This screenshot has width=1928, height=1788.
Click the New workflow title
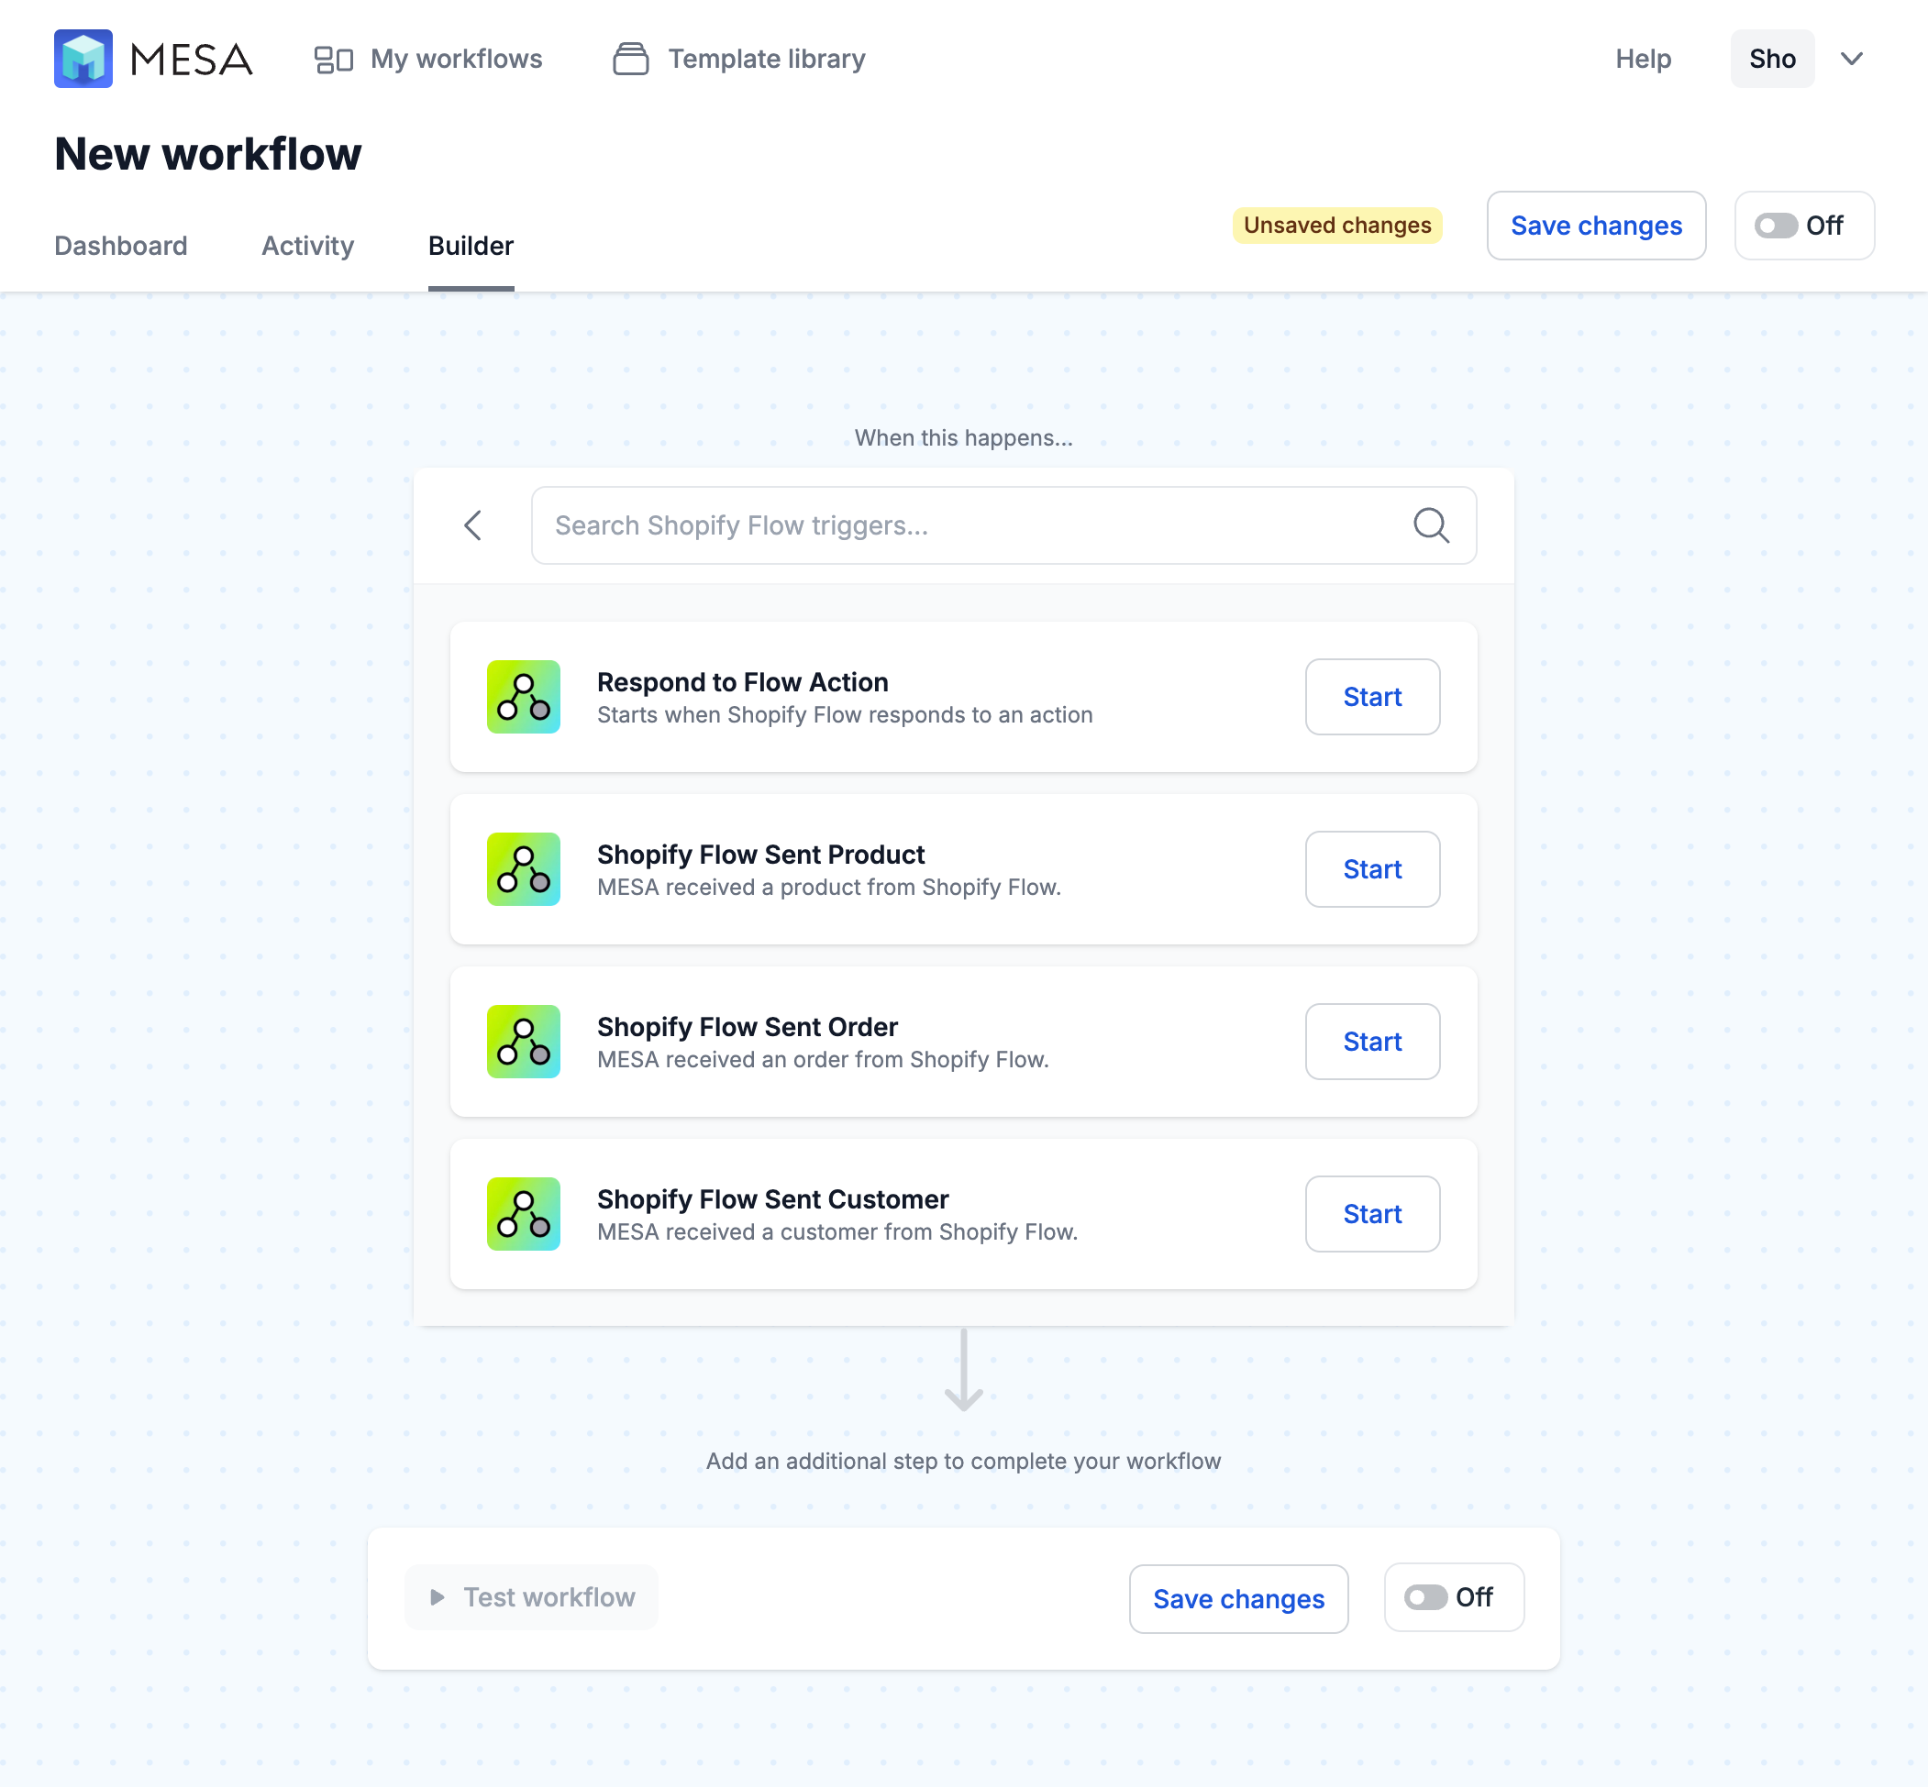[x=208, y=154]
